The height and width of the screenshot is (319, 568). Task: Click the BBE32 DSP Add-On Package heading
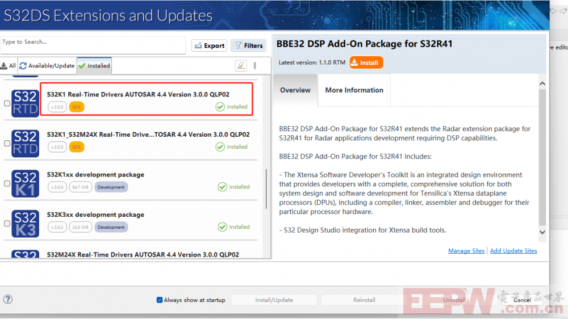365,44
